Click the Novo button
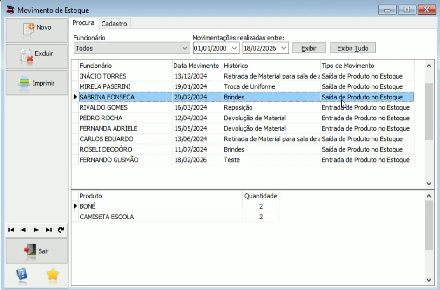The height and width of the screenshot is (290, 440). point(36,30)
